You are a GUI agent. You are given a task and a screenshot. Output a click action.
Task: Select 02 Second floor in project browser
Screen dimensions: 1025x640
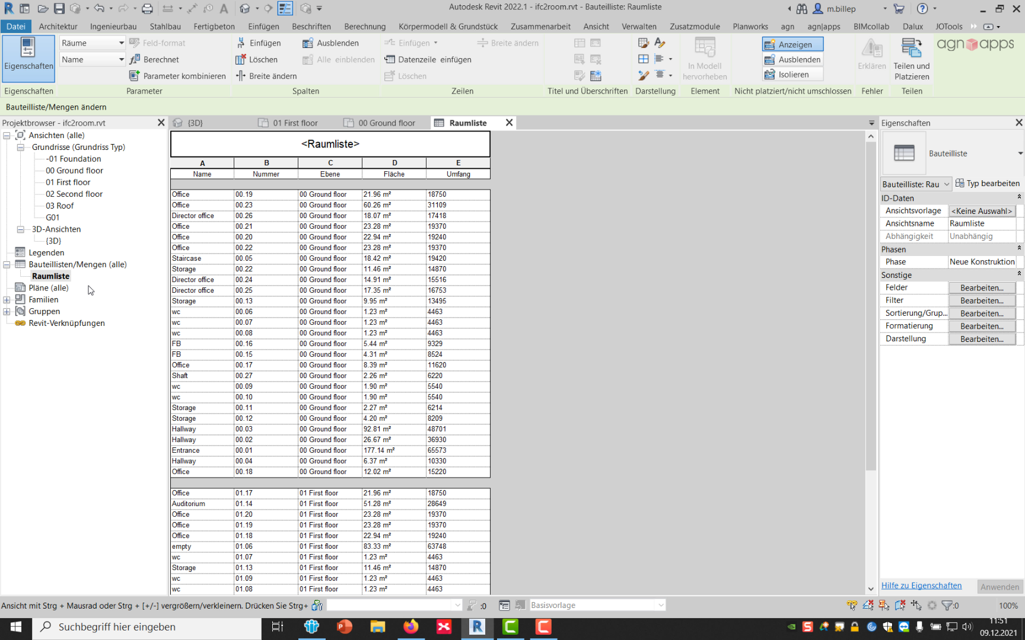point(74,194)
